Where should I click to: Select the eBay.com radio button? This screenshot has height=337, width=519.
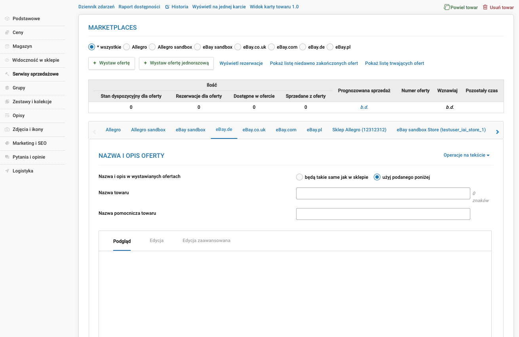pos(272,47)
